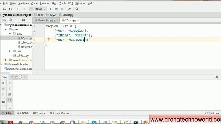The height and width of the screenshot is (124, 221).
Task: Click the up-the-stack-trace arrow
Action: pyautogui.click(x=10, y=83)
